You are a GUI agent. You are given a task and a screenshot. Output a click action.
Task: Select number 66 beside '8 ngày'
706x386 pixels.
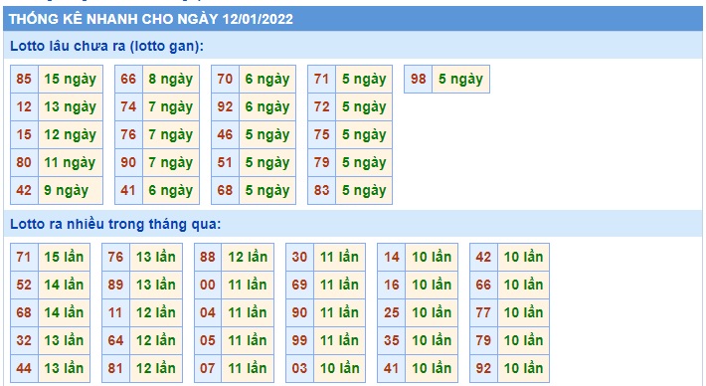pyautogui.click(x=129, y=79)
